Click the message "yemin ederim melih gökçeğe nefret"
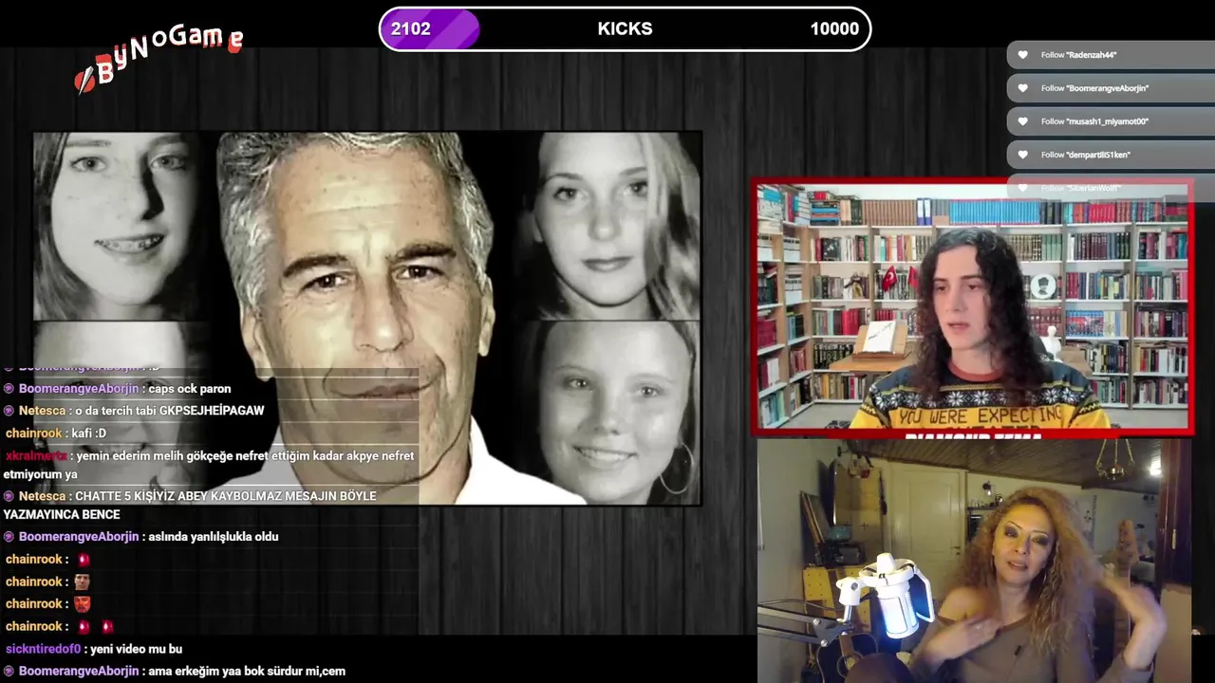 (x=209, y=465)
